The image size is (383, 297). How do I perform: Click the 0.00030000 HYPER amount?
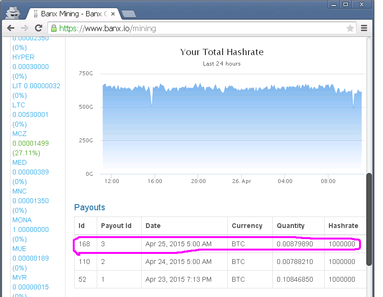tap(31, 67)
